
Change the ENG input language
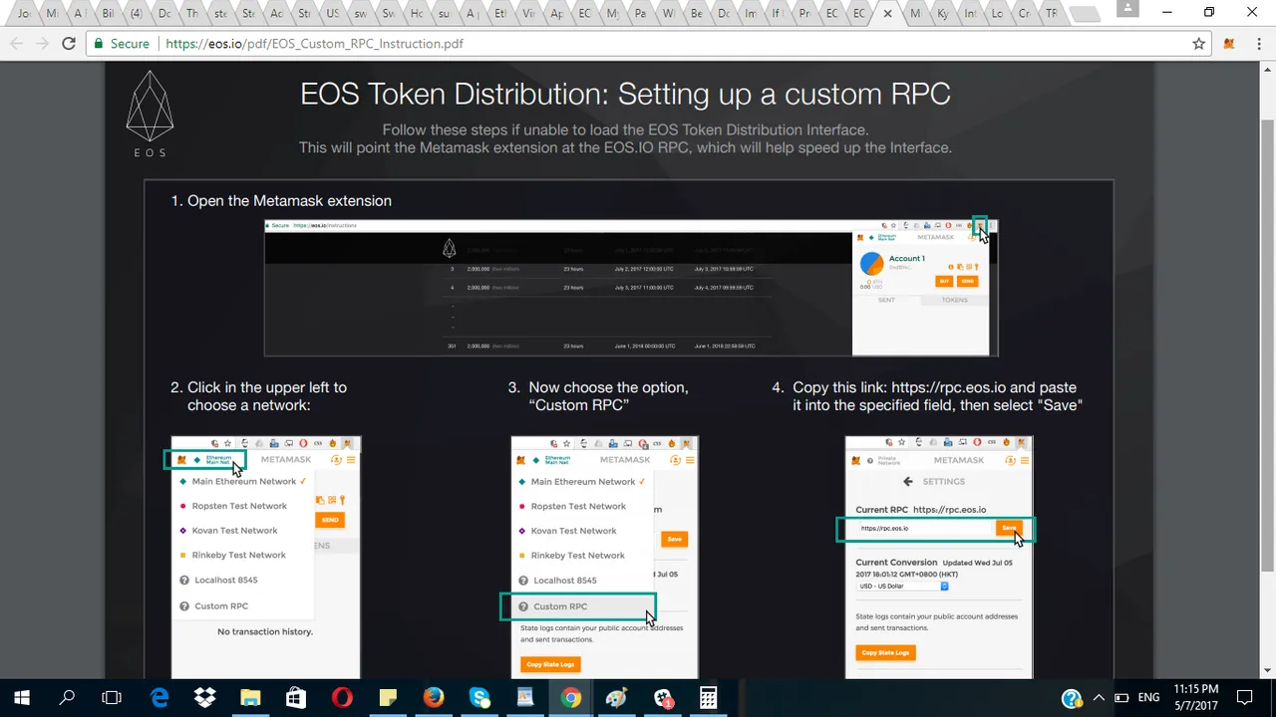pos(1148,698)
